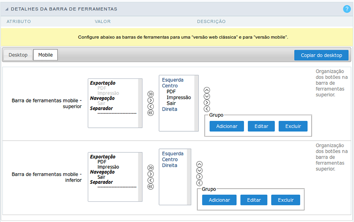Select Impressão in inferior toolbar available list
The width and height of the screenshot is (354, 222).
[x=108, y=167]
